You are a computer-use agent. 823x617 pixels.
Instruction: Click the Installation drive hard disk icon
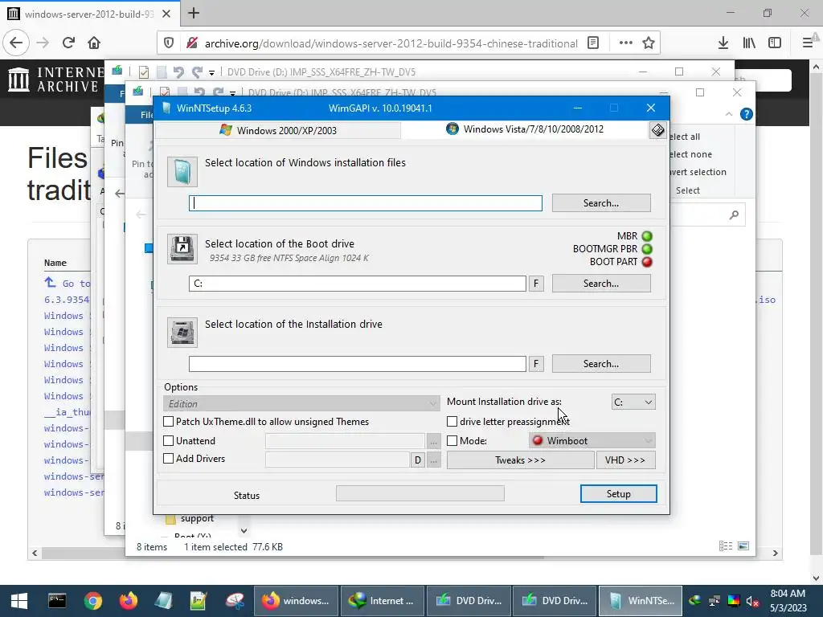point(182,332)
